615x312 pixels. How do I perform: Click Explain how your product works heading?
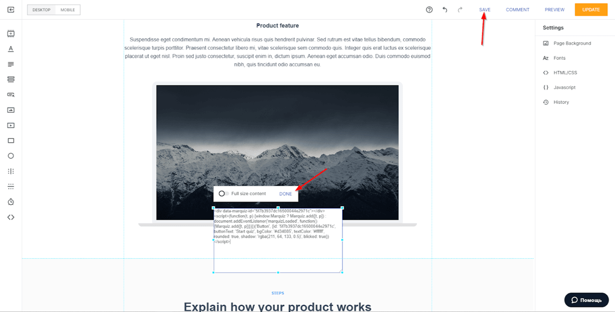coord(277,306)
